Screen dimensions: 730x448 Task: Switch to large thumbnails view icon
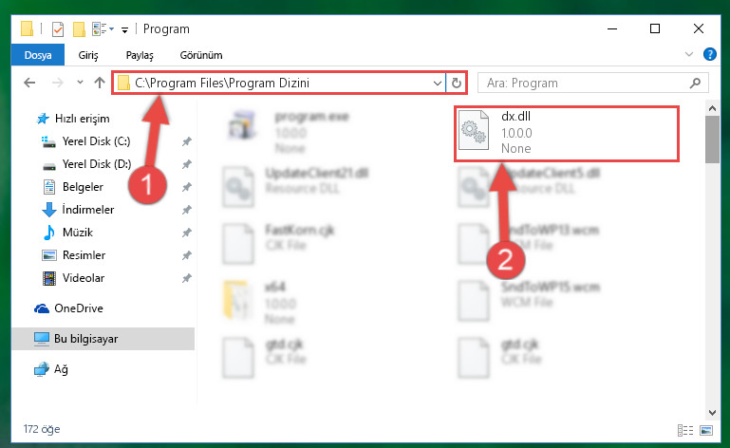coord(706,430)
